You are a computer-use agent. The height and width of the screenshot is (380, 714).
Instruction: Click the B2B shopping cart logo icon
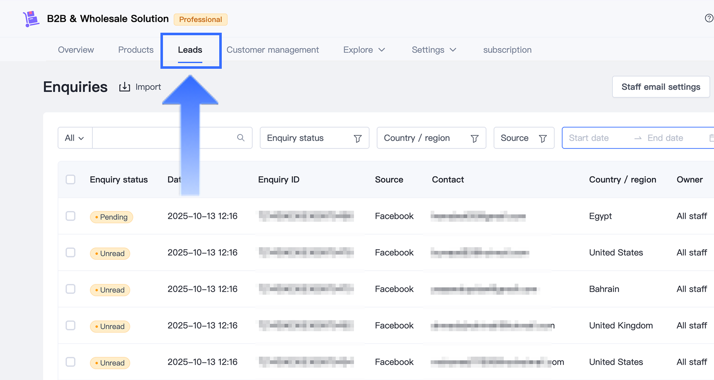pos(31,19)
